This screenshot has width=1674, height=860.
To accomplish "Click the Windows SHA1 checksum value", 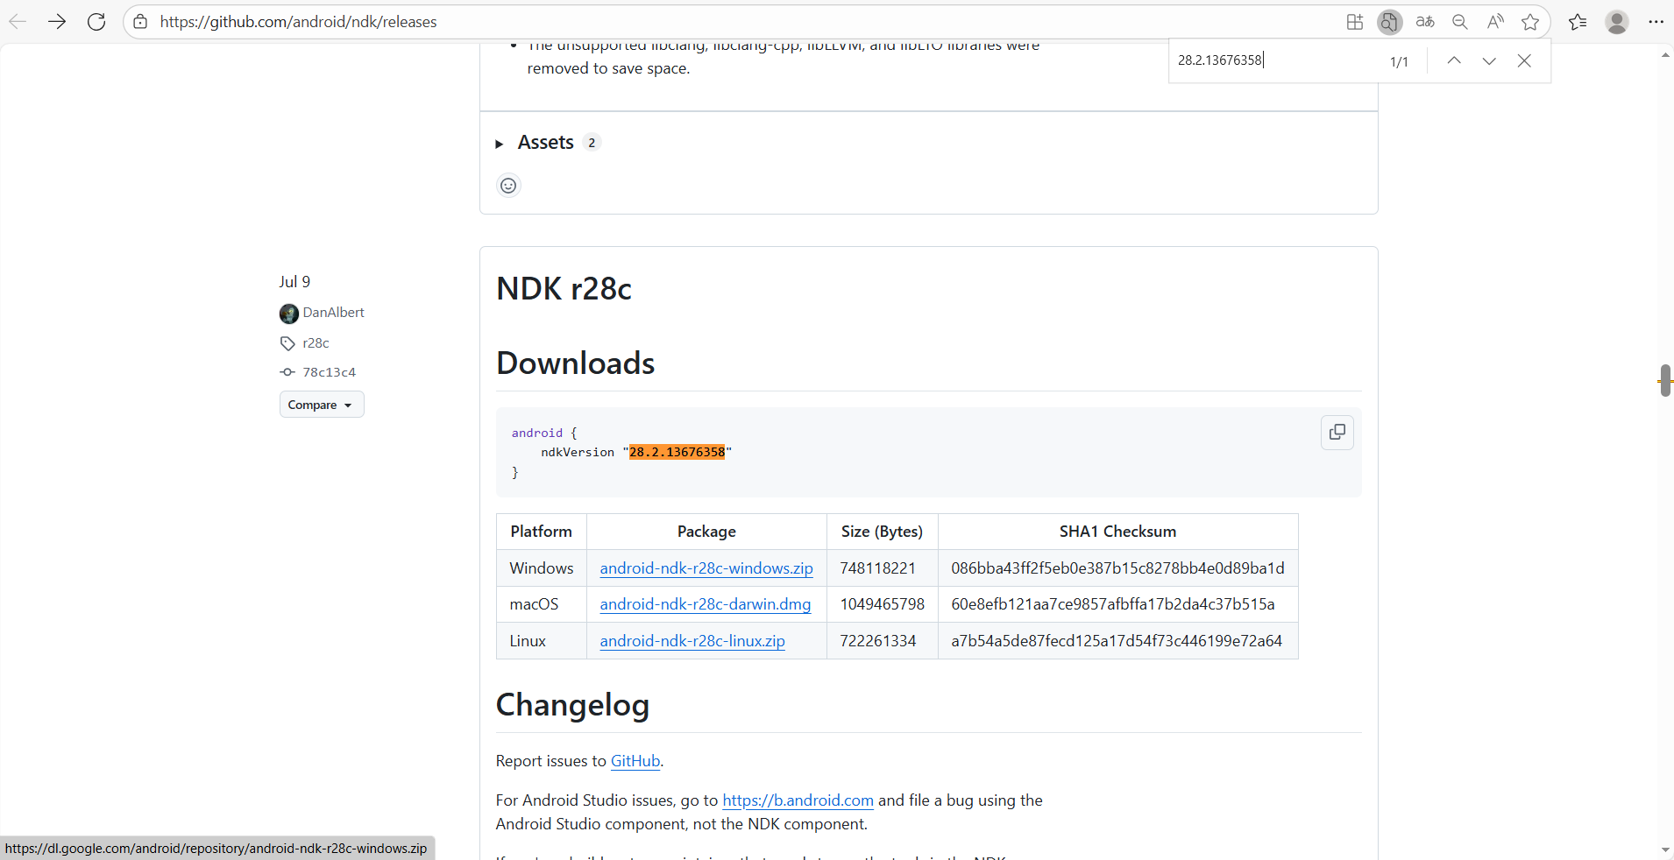I will point(1117,568).
